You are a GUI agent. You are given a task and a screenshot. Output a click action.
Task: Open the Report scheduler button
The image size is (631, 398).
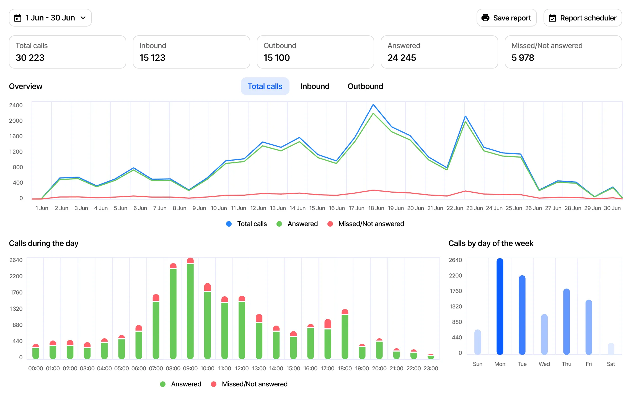point(583,18)
